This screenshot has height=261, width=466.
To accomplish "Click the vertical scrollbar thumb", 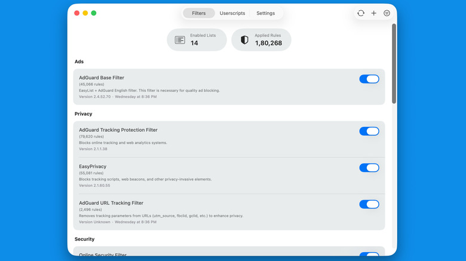I will pos(394,64).
